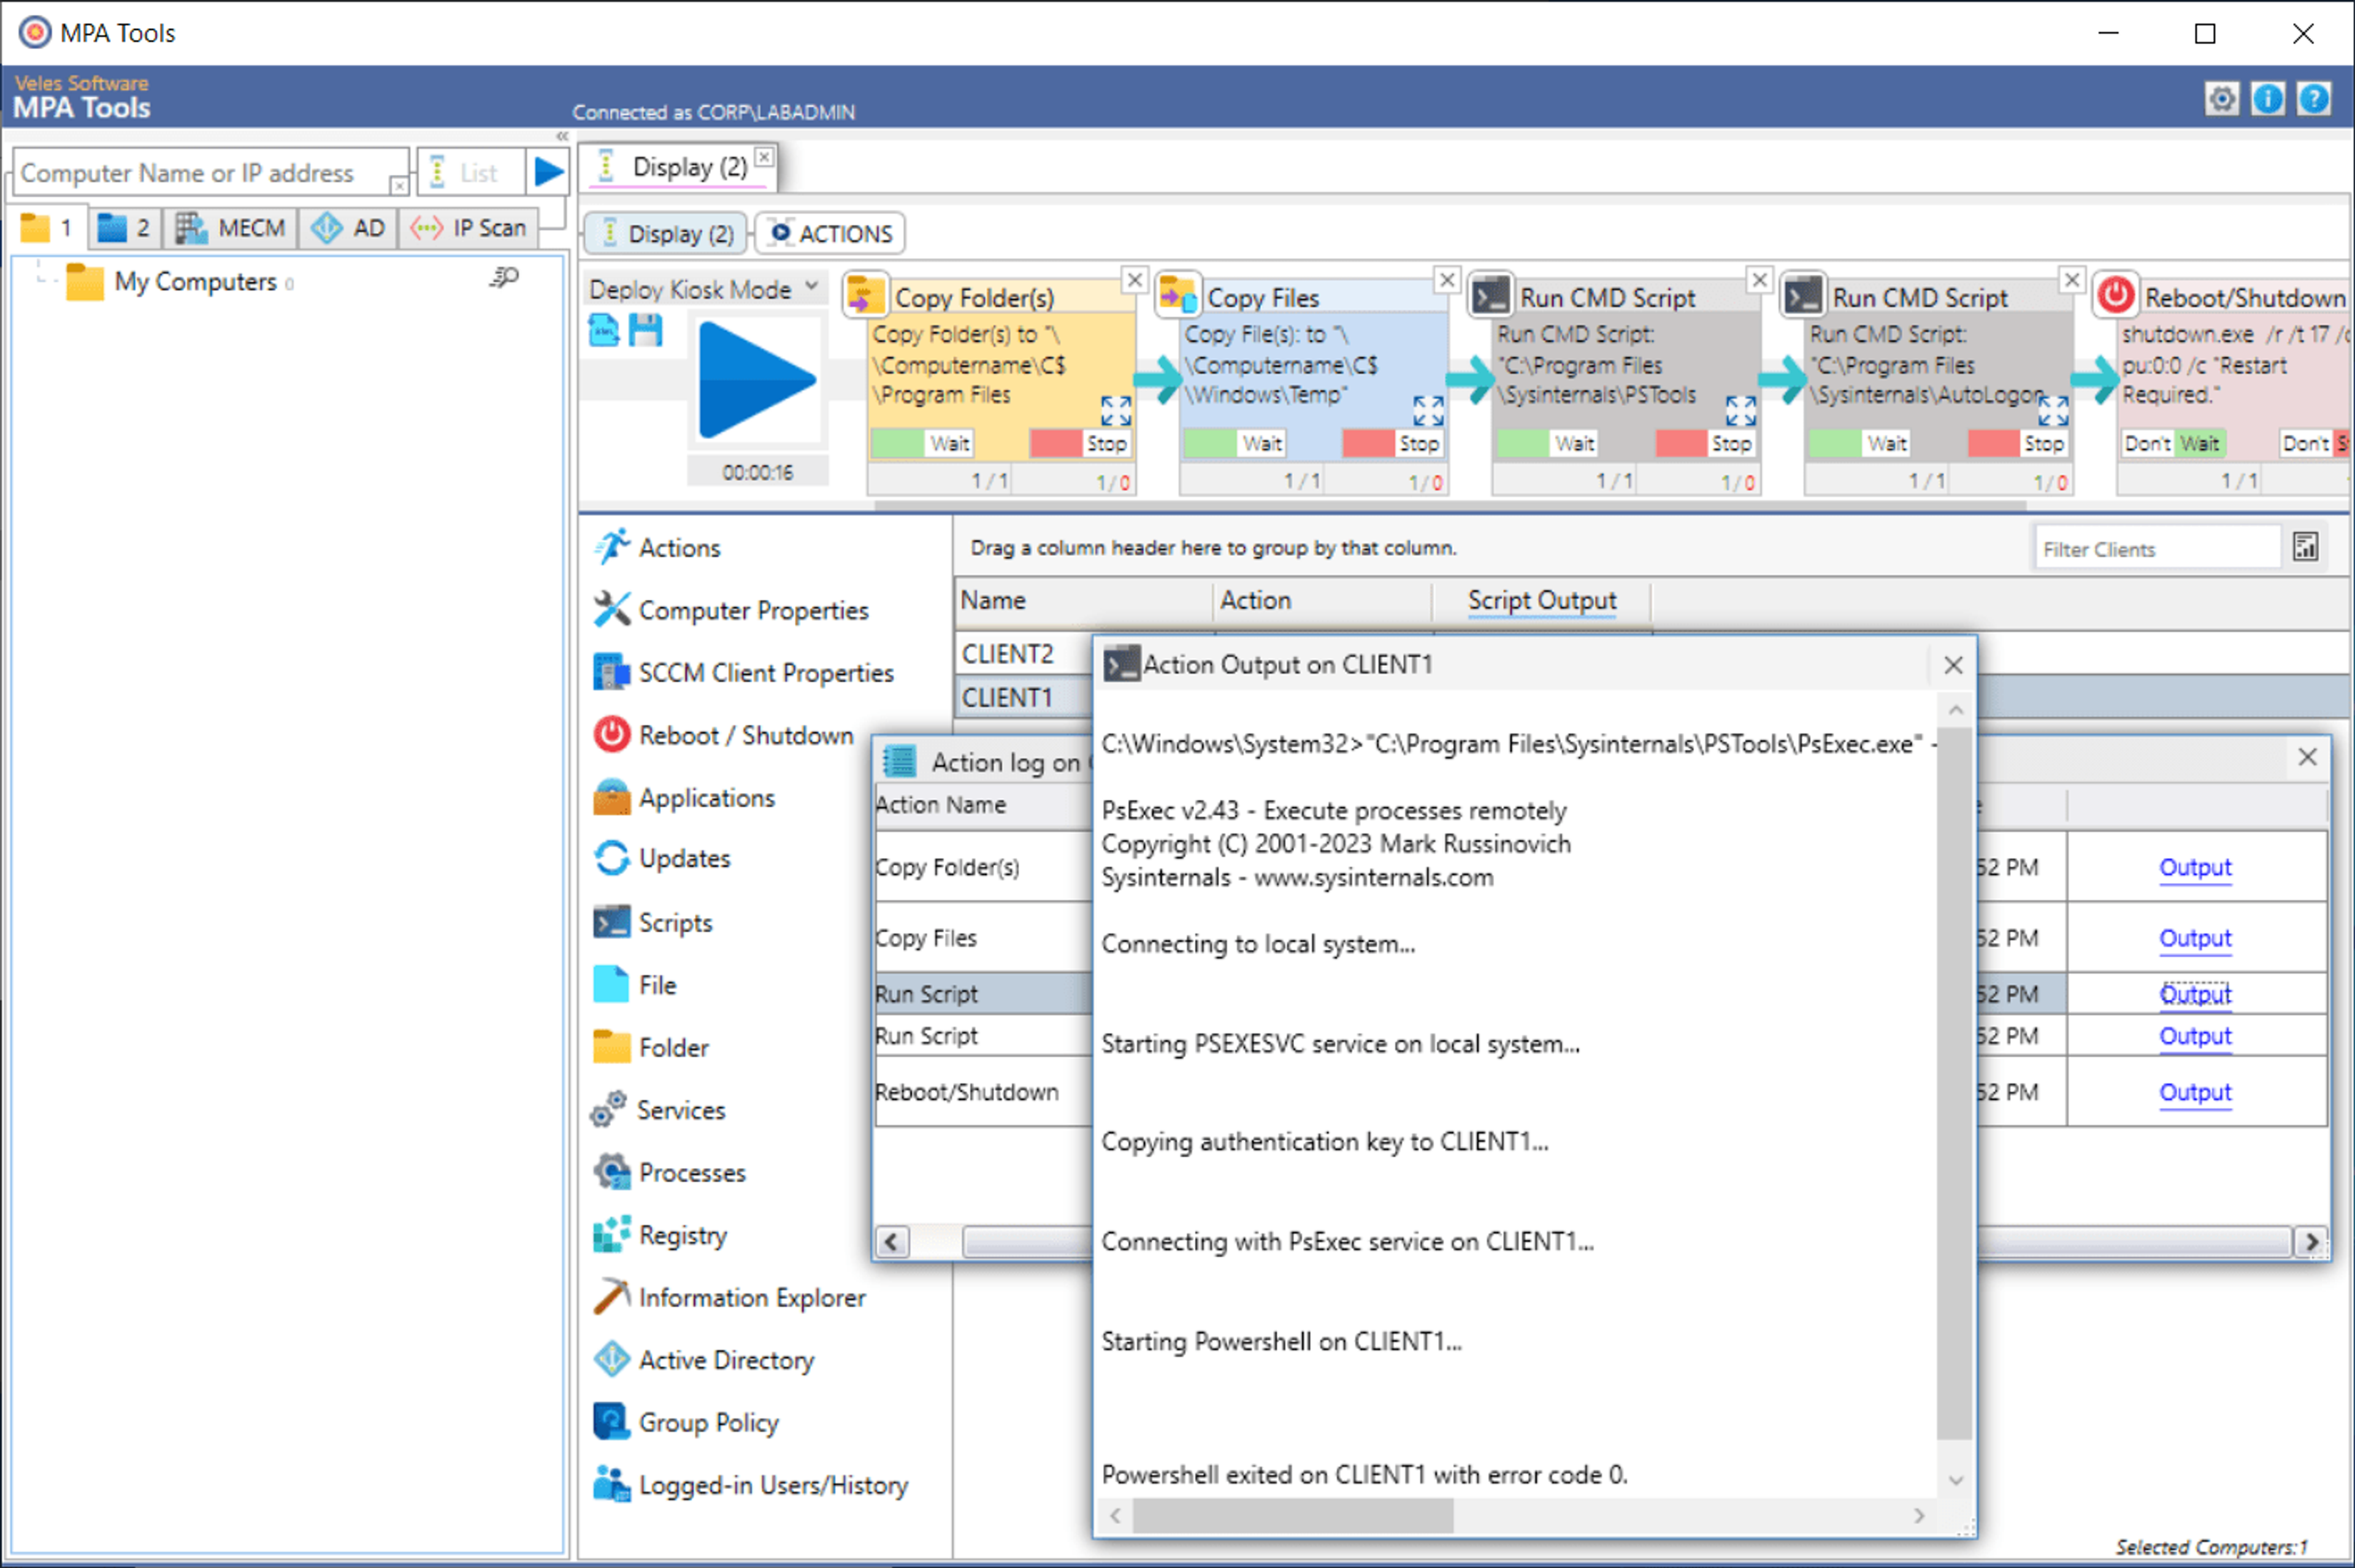Open Processes in sidebar
The height and width of the screenshot is (1568, 2355).
coord(670,1172)
